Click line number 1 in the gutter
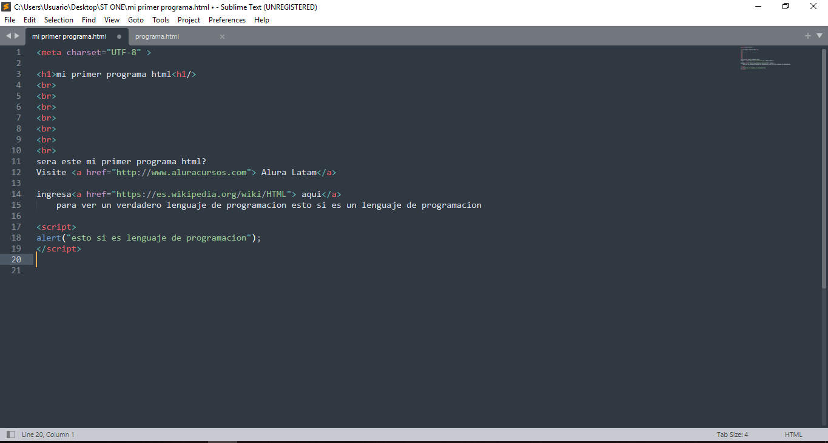Viewport: 828px width, 443px height. click(x=19, y=52)
